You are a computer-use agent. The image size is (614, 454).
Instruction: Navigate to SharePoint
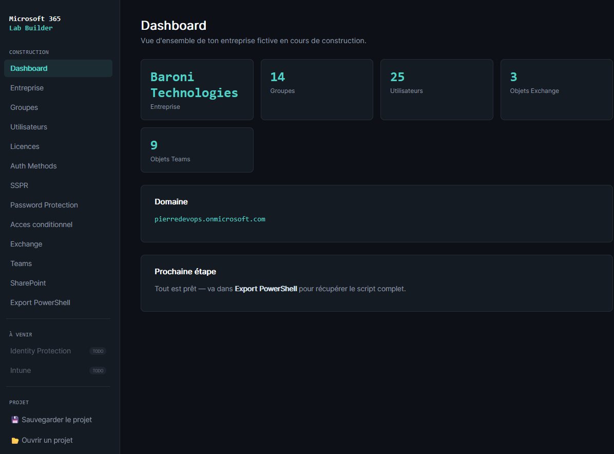point(59,283)
